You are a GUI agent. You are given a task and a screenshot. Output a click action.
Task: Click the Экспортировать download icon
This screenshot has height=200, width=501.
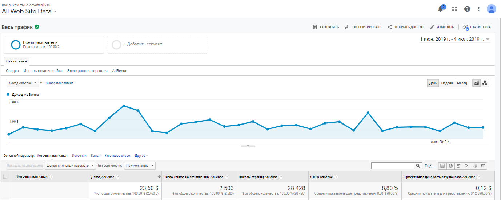pos(347,27)
